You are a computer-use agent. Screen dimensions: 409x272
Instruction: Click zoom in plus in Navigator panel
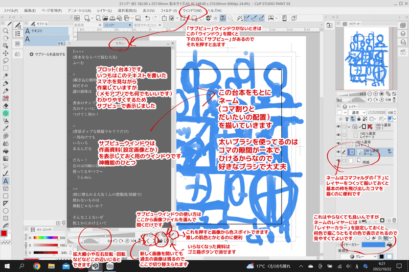tap(376, 94)
